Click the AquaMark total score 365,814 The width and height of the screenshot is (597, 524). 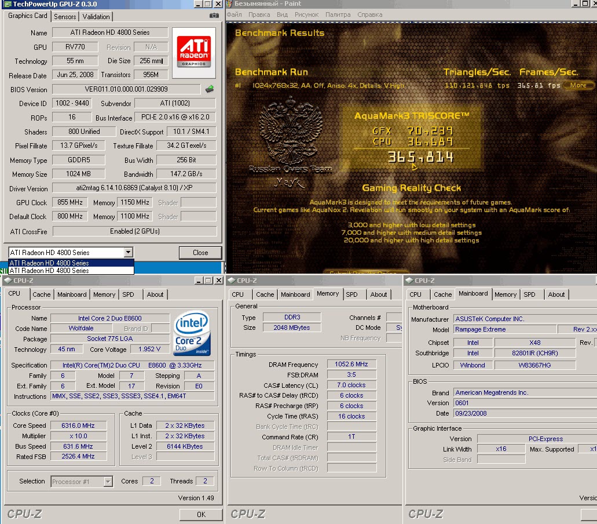tap(420, 158)
